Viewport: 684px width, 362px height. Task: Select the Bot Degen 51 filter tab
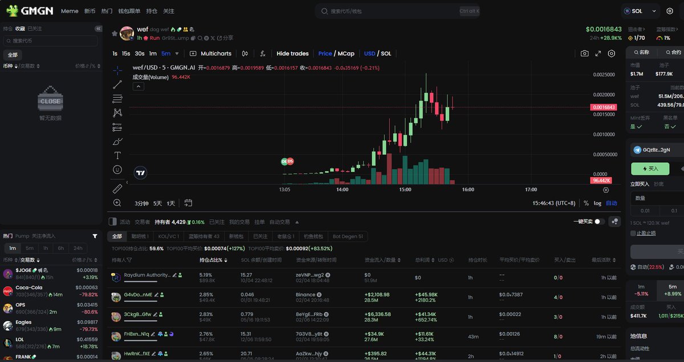click(348, 236)
